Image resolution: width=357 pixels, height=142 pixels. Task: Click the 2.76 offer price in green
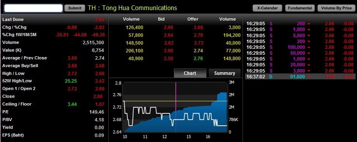pos(199,59)
